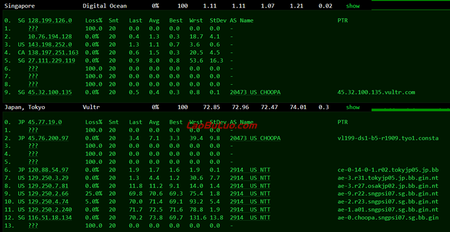Select PTR 45.32.100.135.vultr.com

click(376, 92)
